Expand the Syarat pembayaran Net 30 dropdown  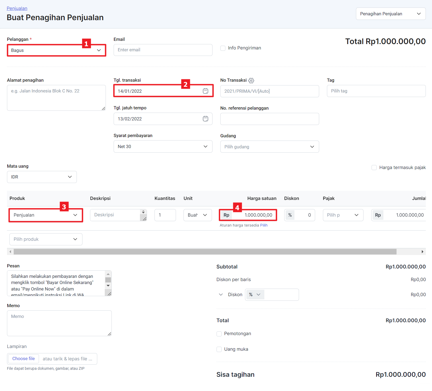pos(163,146)
